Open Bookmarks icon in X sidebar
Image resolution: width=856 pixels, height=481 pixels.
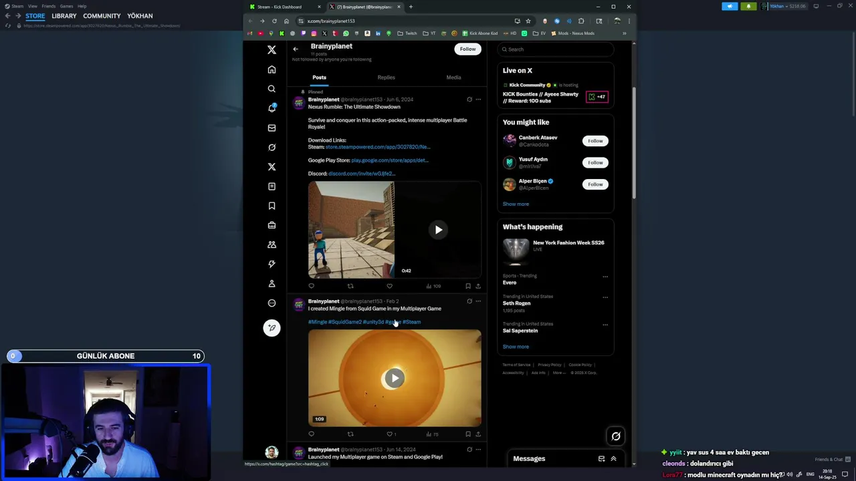272,206
